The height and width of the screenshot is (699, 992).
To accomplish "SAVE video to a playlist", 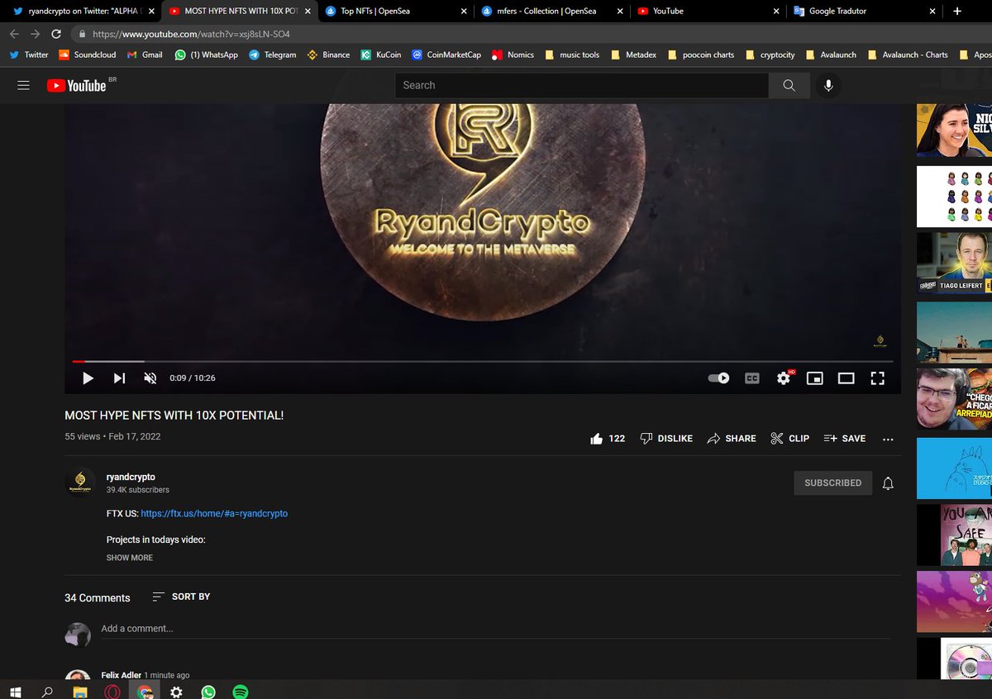I will pos(845,439).
